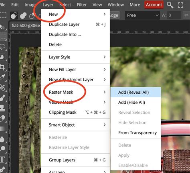The image size is (190, 173).
Task: Click the swap width and height arrows
Action: tap(186, 15)
